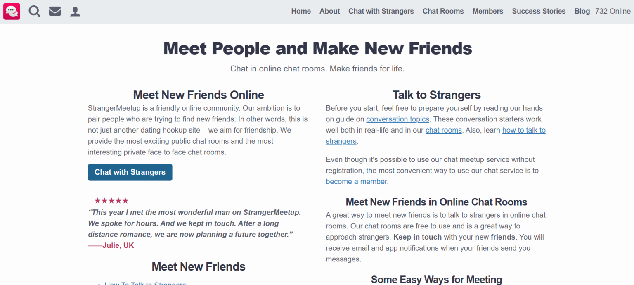Viewport: 634px width, 285px height.
Task: Open How To Talk to Strangers list item
Action: pos(145,283)
